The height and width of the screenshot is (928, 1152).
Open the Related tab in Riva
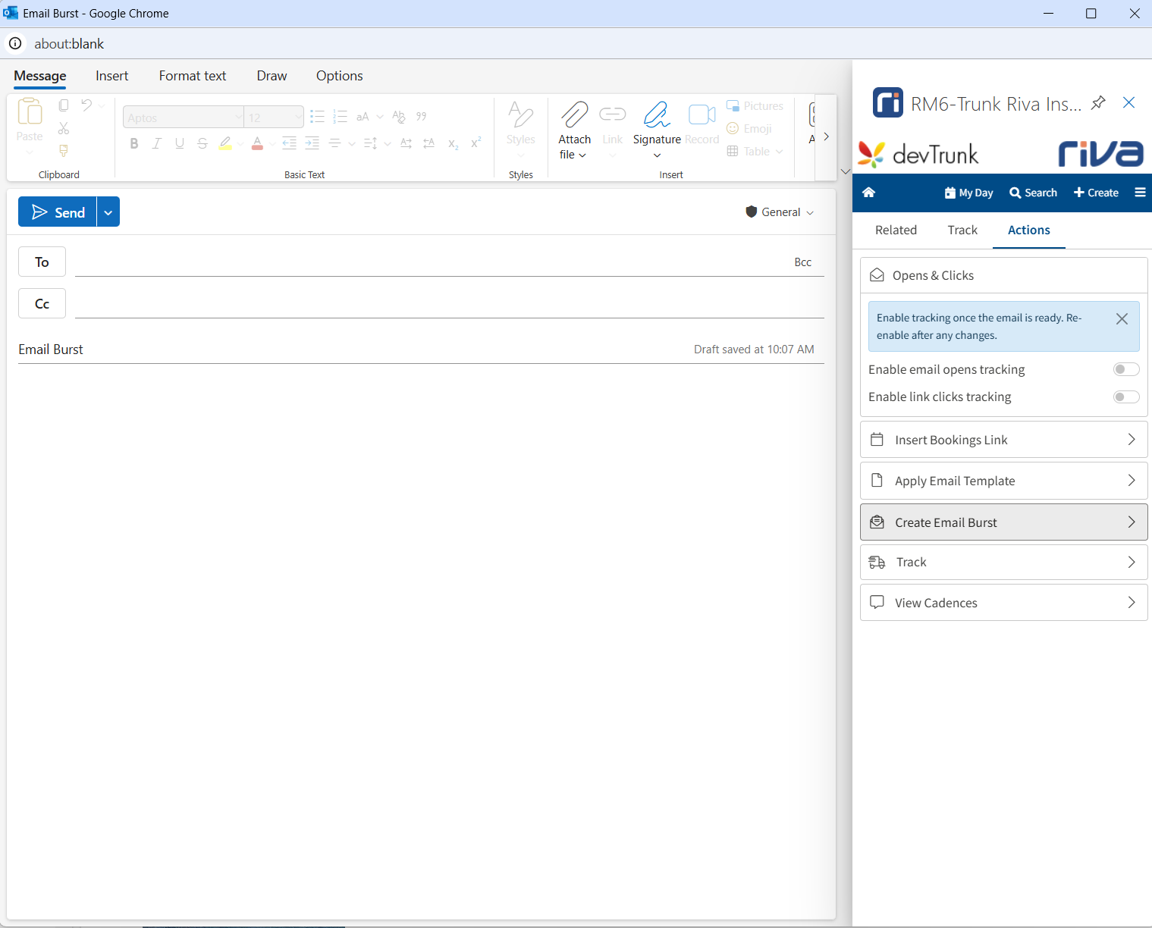896,230
